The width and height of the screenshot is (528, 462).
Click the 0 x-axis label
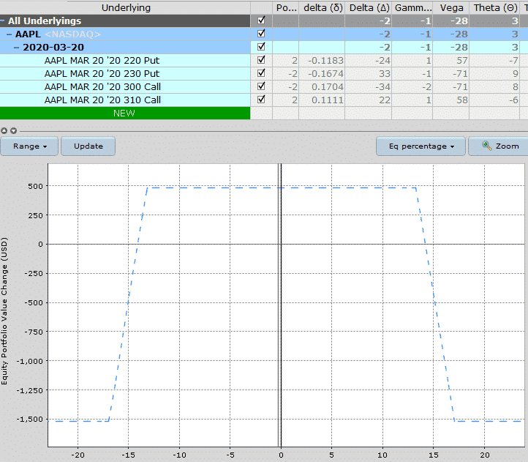tap(281, 455)
